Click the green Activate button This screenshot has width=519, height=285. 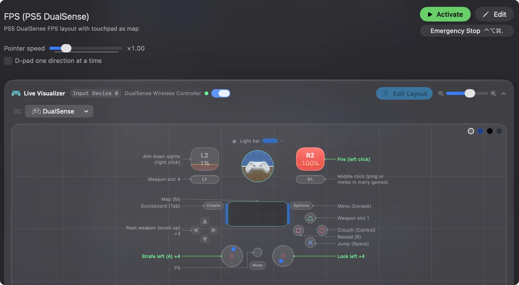tap(445, 14)
